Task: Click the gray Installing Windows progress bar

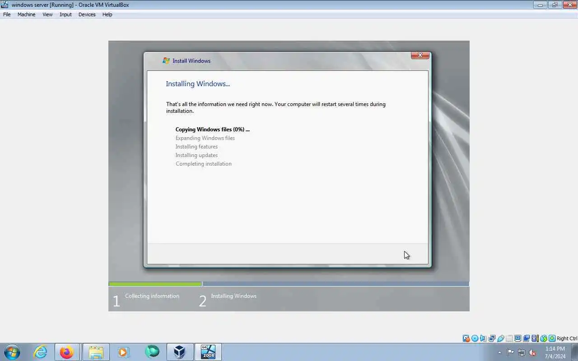Action: [x=336, y=284]
